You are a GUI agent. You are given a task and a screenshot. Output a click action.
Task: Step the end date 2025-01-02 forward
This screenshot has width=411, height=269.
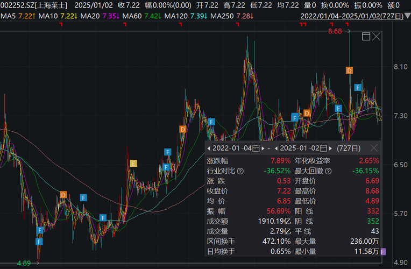click(330, 148)
